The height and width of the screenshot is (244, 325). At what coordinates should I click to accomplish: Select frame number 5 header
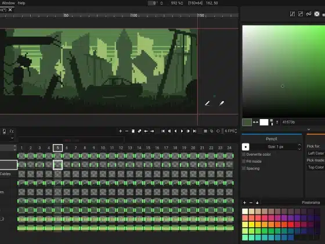57,148
